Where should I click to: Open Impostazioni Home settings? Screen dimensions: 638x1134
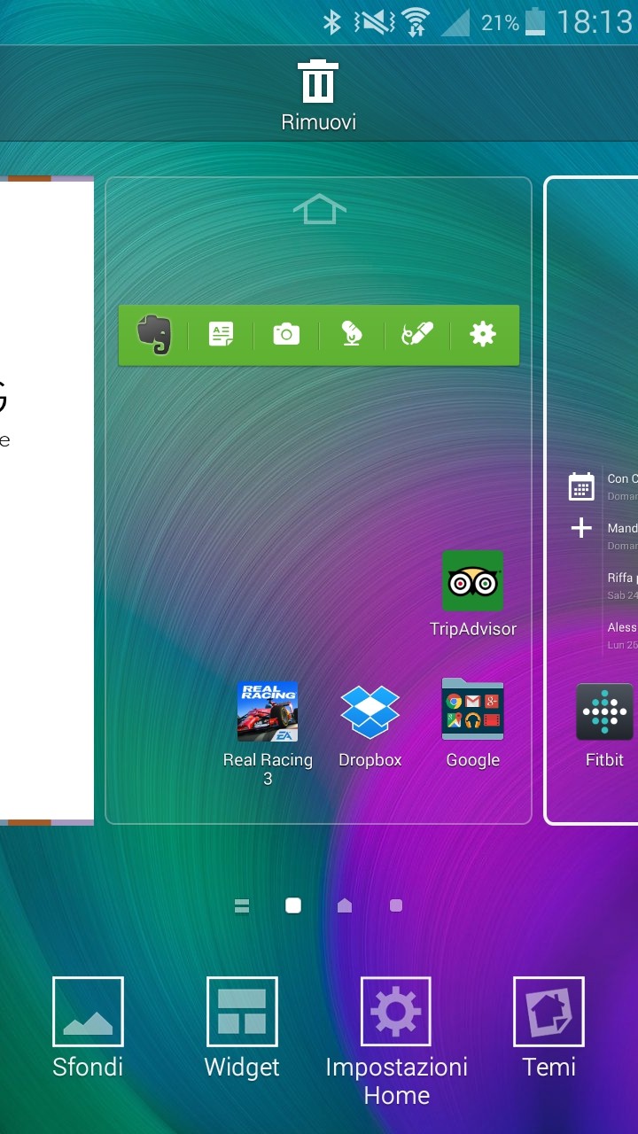tap(396, 1012)
